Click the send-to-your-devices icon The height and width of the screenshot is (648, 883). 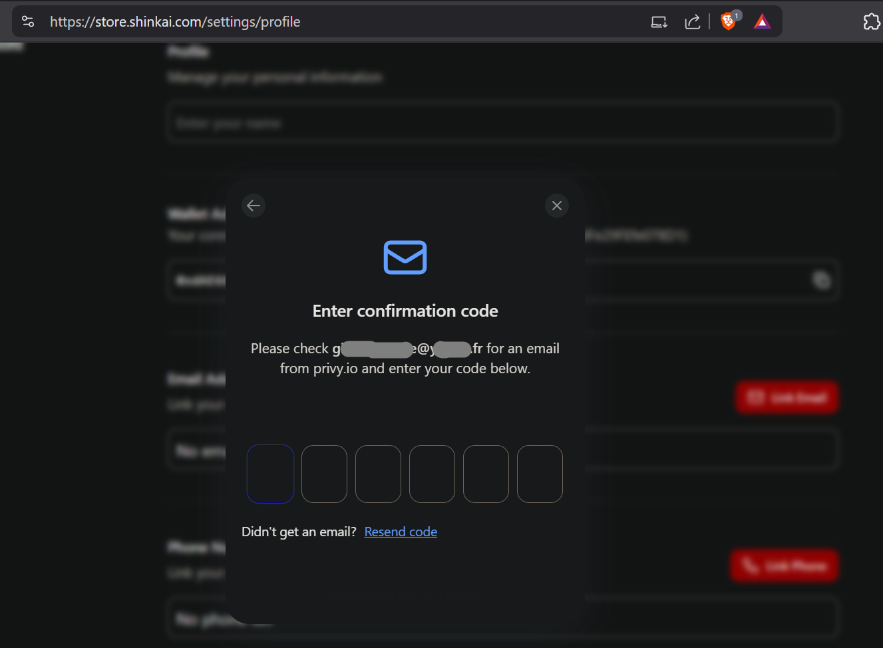pyautogui.click(x=659, y=21)
